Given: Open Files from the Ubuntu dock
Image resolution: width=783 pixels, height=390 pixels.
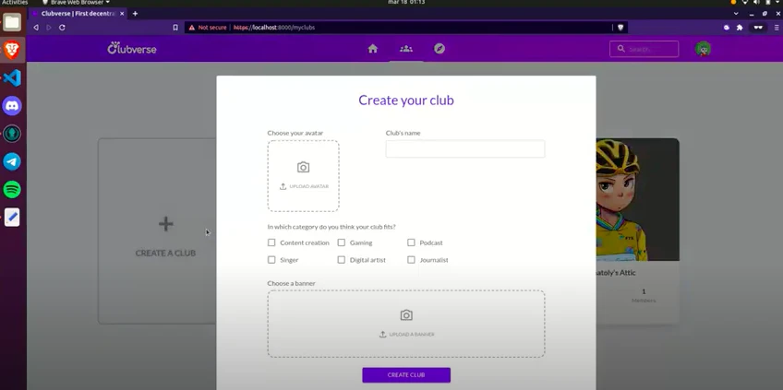Looking at the screenshot, I should [x=11, y=22].
